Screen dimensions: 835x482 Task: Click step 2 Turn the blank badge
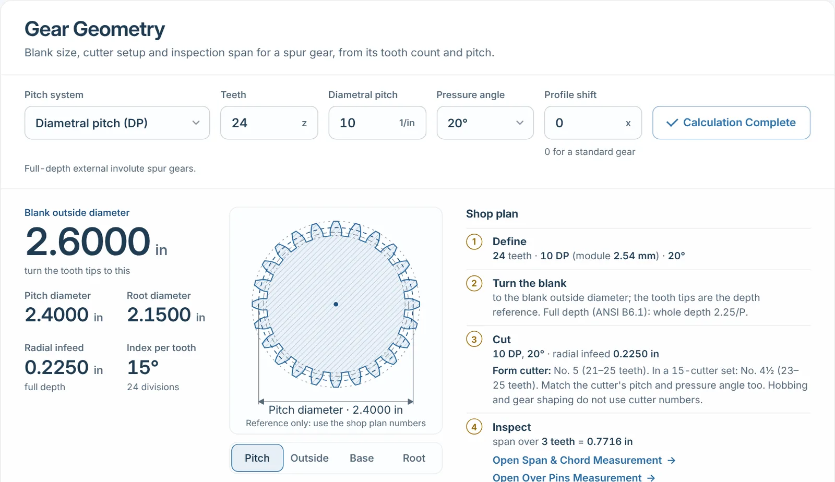[x=474, y=284]
